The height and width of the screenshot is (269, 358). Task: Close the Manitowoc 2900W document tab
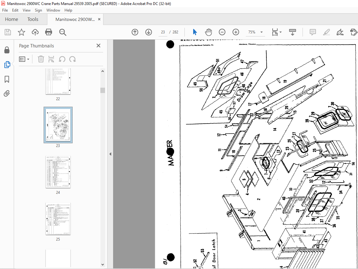tap(99, 19)
